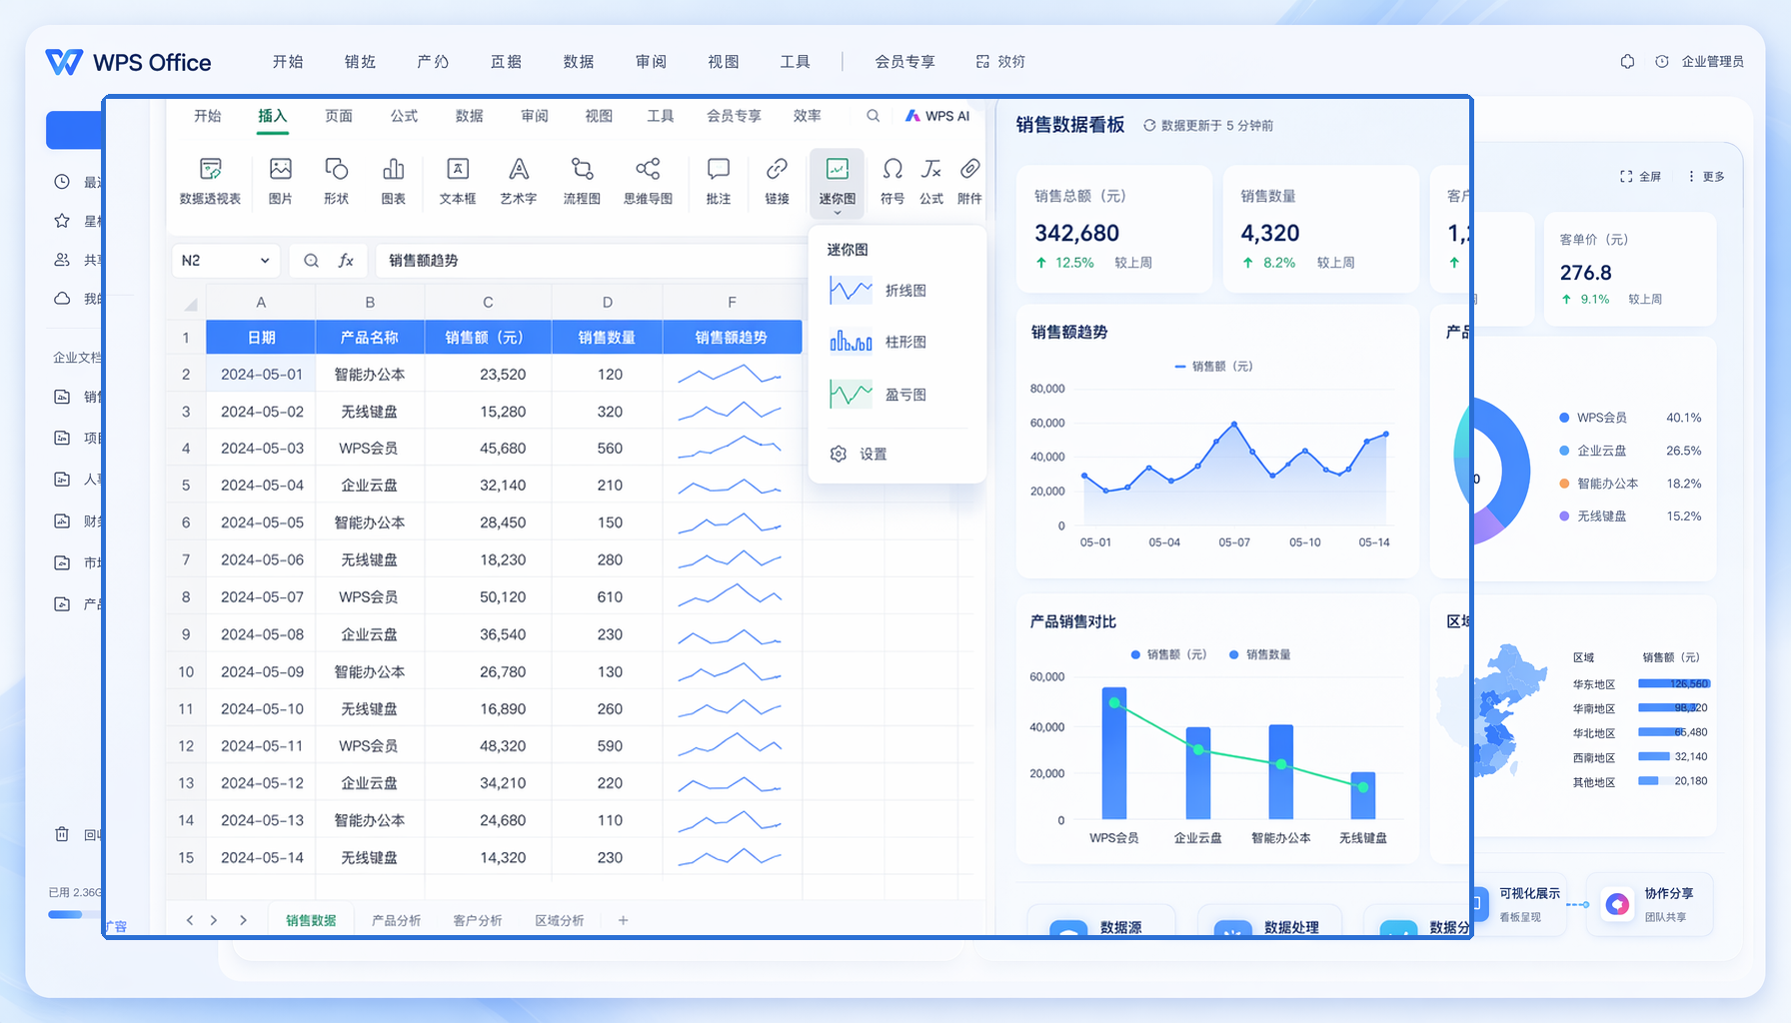Screen dimensions: 1791x1023
Task: Click the 华东地区 sales bar 126,560
Action: pyautogui.click(x=1674, y=684)
